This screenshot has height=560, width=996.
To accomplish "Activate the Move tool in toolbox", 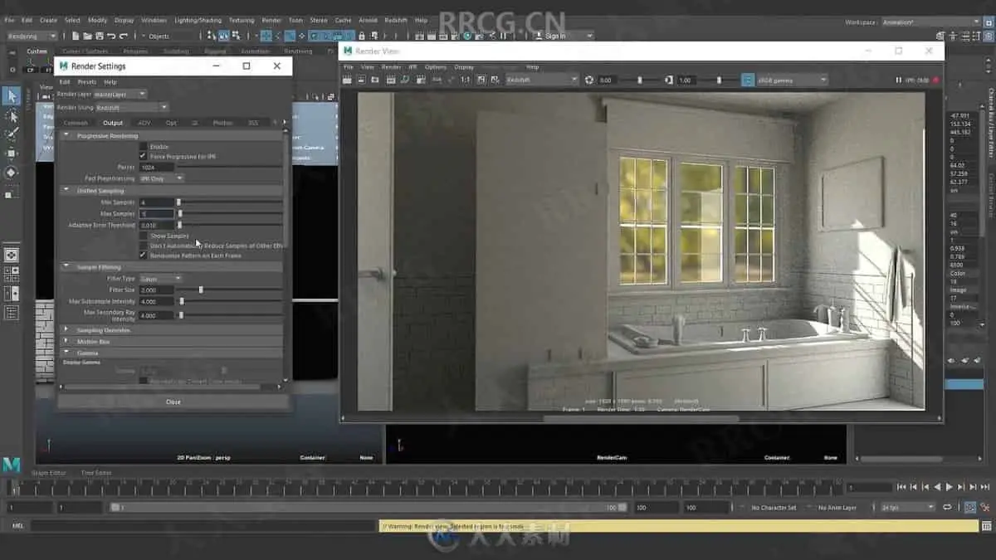I will point(12,153).
